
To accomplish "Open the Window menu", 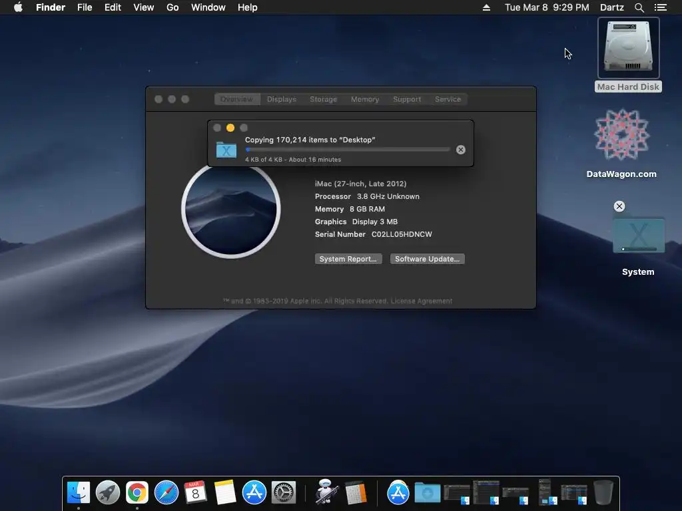I will (208, 7).
